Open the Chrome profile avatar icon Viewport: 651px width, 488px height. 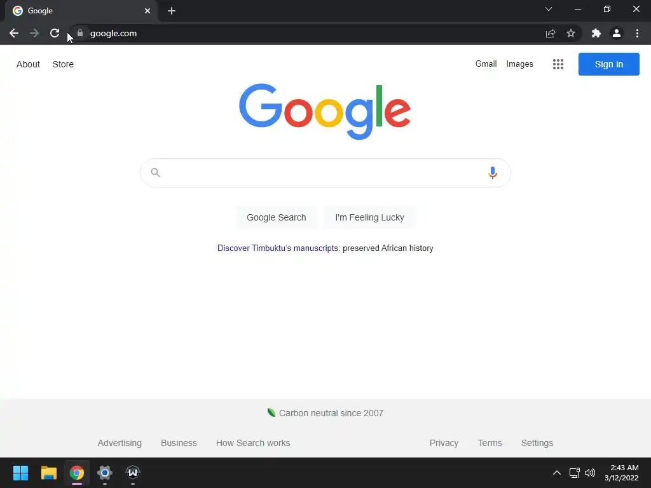pos(617,33)
